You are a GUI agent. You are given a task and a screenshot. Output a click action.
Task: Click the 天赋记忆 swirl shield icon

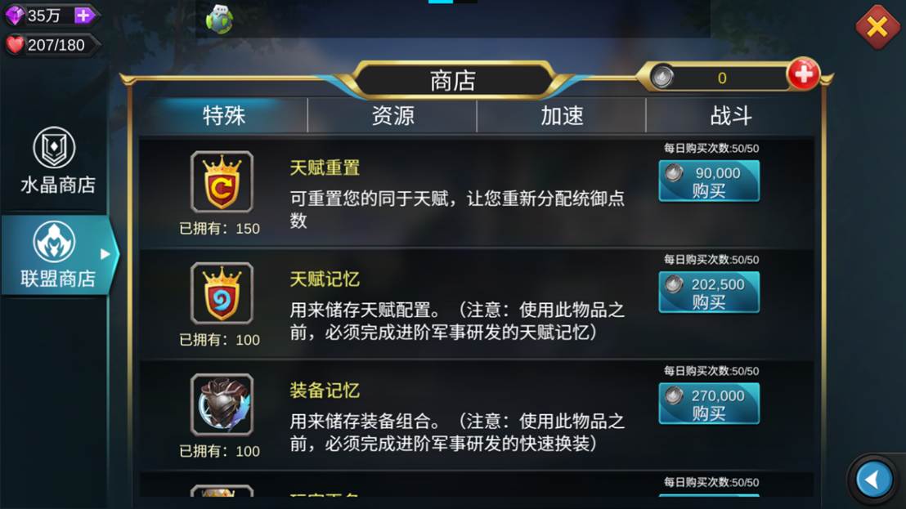coord(222,293)
